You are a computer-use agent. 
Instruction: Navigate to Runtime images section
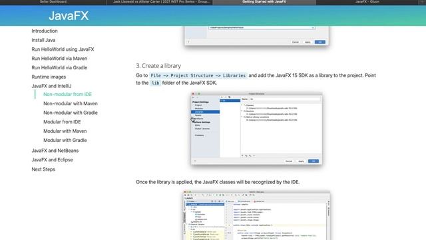49,77
